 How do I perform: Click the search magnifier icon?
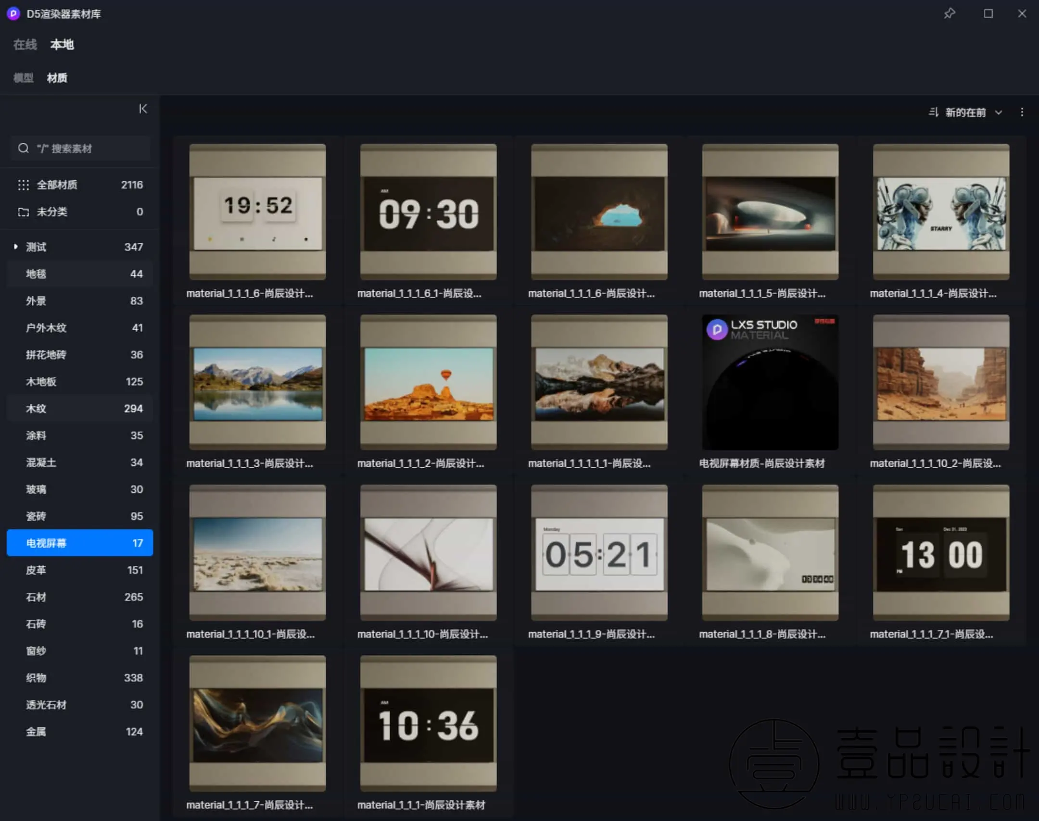coord(23,149)
